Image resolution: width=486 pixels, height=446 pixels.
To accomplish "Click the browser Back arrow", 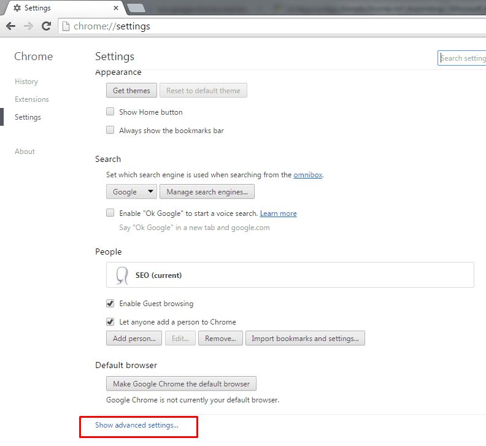I will coord(10,26).
